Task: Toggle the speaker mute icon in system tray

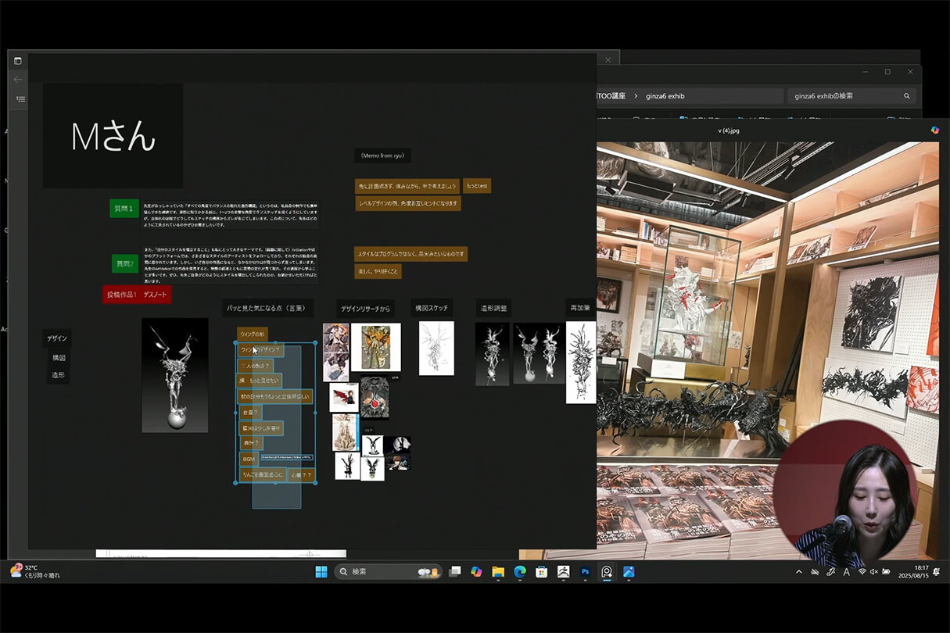Action: coord(873,572)
